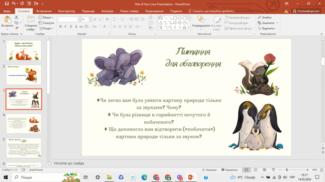The height and width of the screenshot is (182, 325).
Task: Open the Файл tab
Action: [x=7, y=11]
